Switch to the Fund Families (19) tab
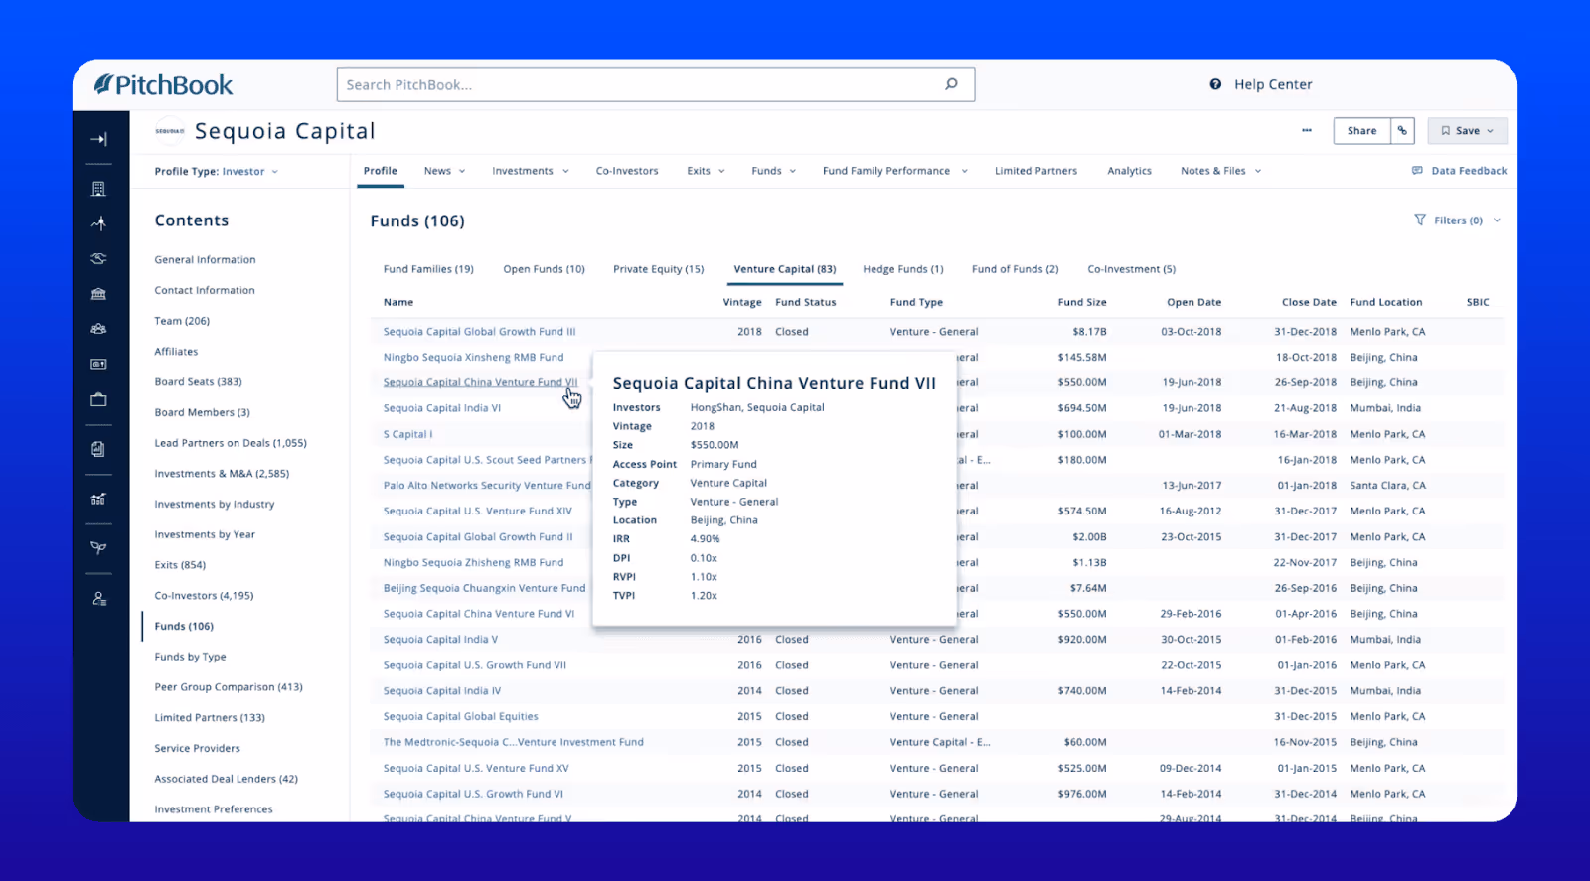Screen dimensions: 1590x881 pyautogui.click(x=428, y=269)
